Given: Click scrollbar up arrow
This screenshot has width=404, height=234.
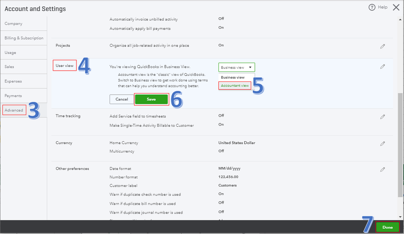Looking at the screenshot, I should tap(400, 19).
